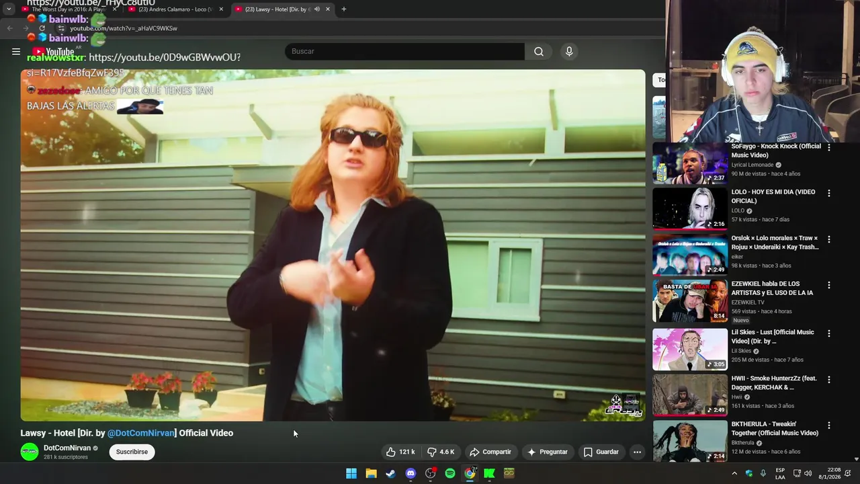Go back in browser history
The height and width of the screenshot is (484, 860).
tap(9, 28)
